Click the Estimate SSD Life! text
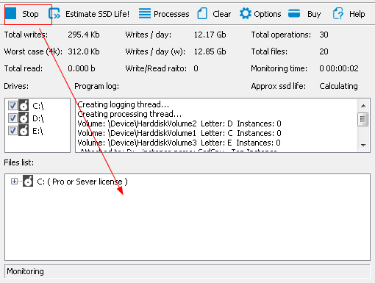The height and width of the screenshot is (283, 375). (97, 14)
